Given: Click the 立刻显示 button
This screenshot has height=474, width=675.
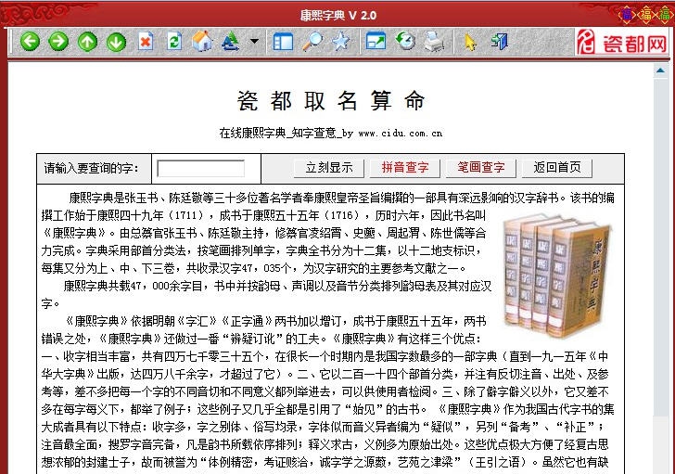Looking at the screenshot, I should coord(329,168).
